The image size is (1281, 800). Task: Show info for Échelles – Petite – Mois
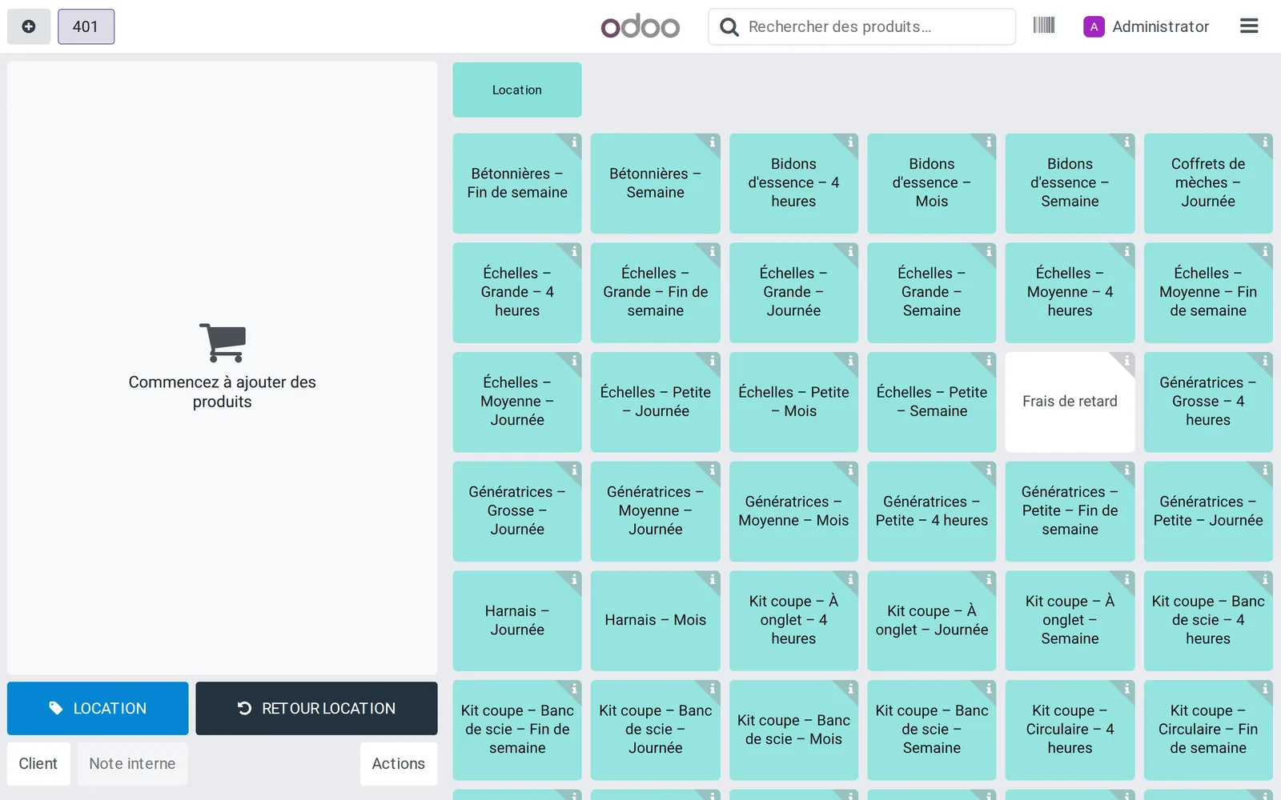(x=850, y=361)
